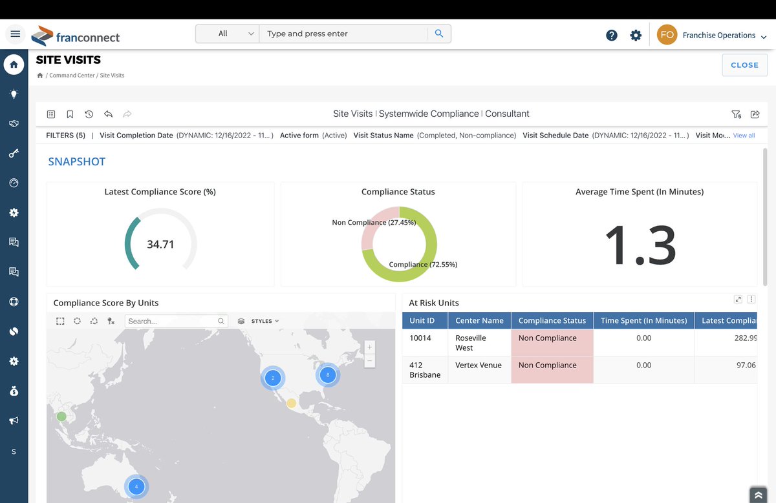Click the FranConnect logo

coord(75,36)
